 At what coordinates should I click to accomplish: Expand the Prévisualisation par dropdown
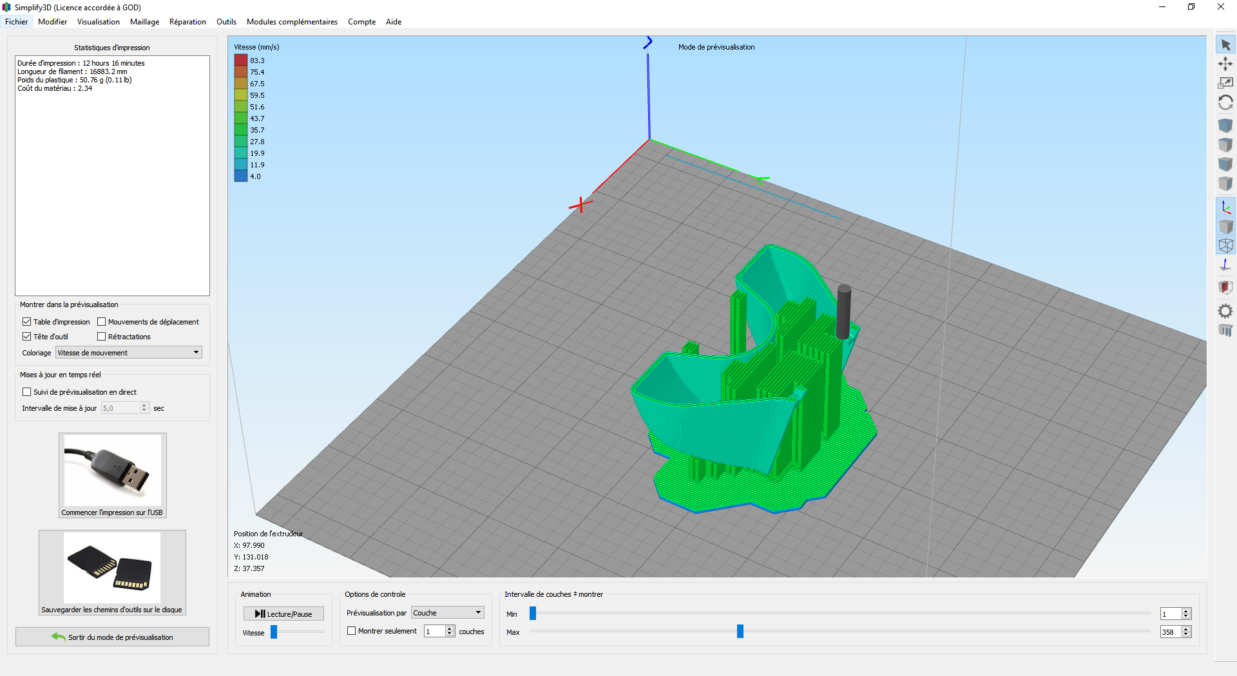448,613
